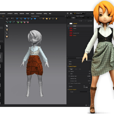The image size is (114, 114).
Task: Select the Garment row in Object Browser
Action: click(80, 23)
